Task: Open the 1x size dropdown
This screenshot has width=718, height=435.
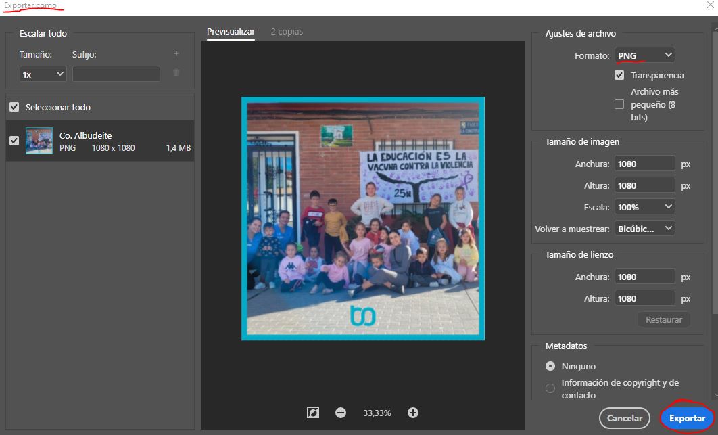Action: point(43,73)
